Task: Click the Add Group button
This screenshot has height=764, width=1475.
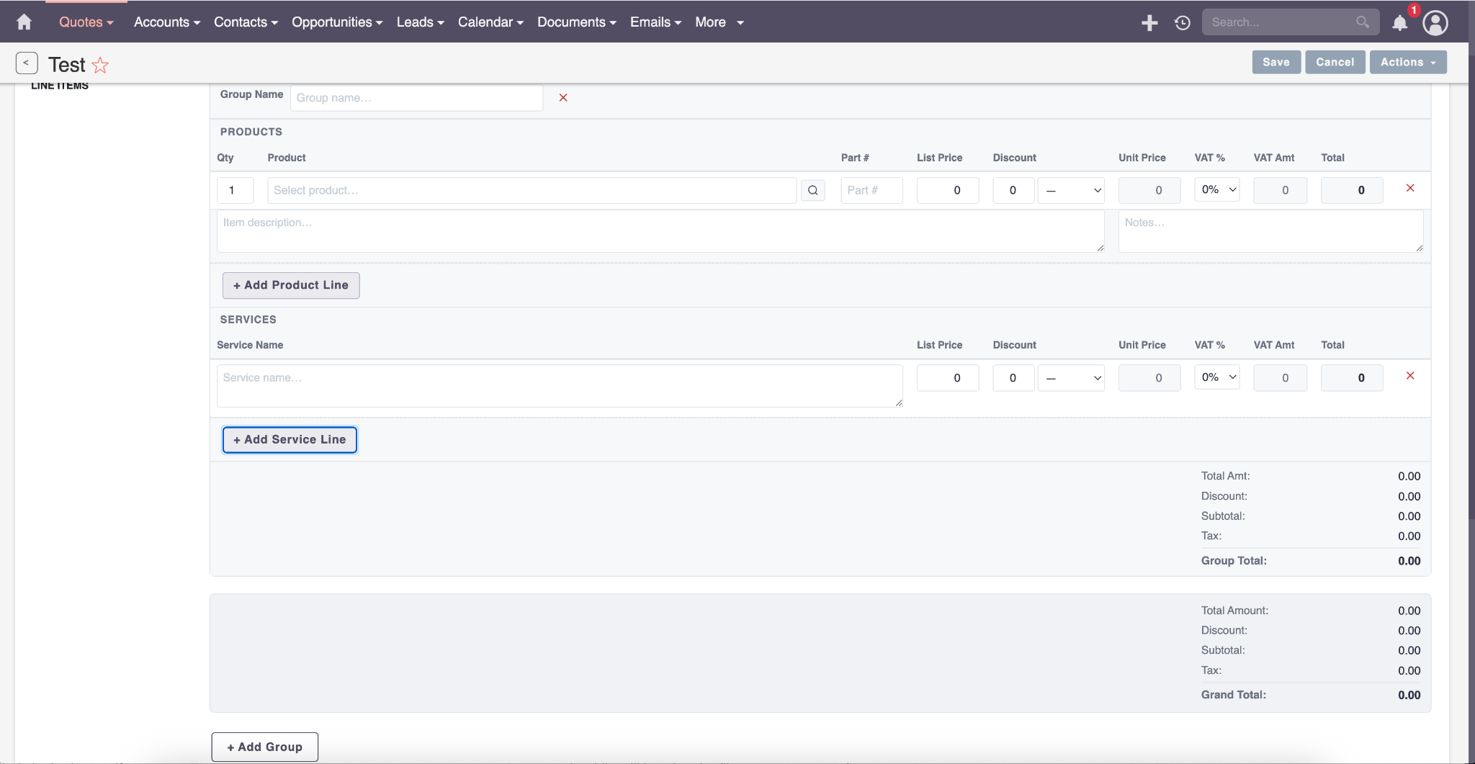Action: click(x=264, y=747)
